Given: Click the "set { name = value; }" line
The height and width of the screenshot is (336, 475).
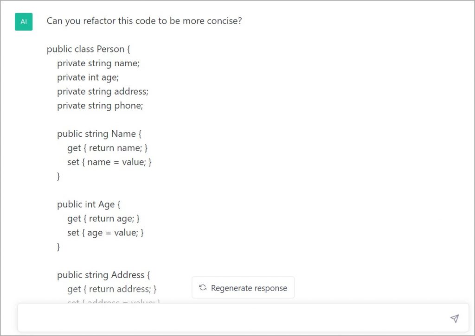Looking at the screenshot, I should tap(109, 162).
